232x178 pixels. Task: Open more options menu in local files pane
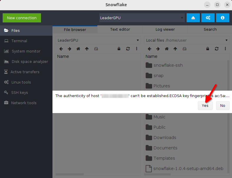(x=225, y=49)
